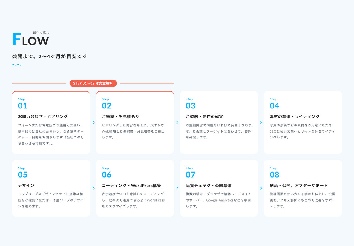Click the 'ご提案・お見積もり' title
Viewport: 354px width, 246px height.
121,117
